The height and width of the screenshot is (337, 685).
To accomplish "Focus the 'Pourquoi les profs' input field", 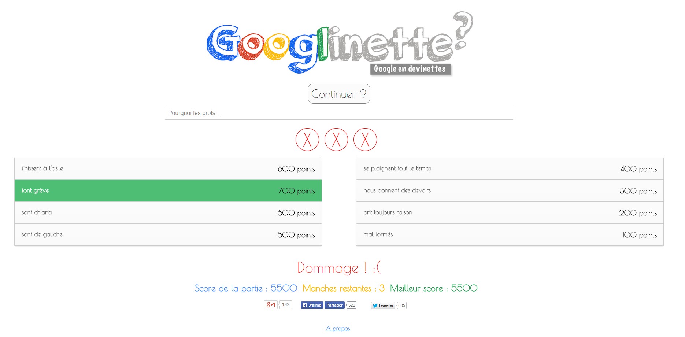I will 339,113.
